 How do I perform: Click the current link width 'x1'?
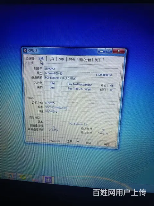point(54,126)
